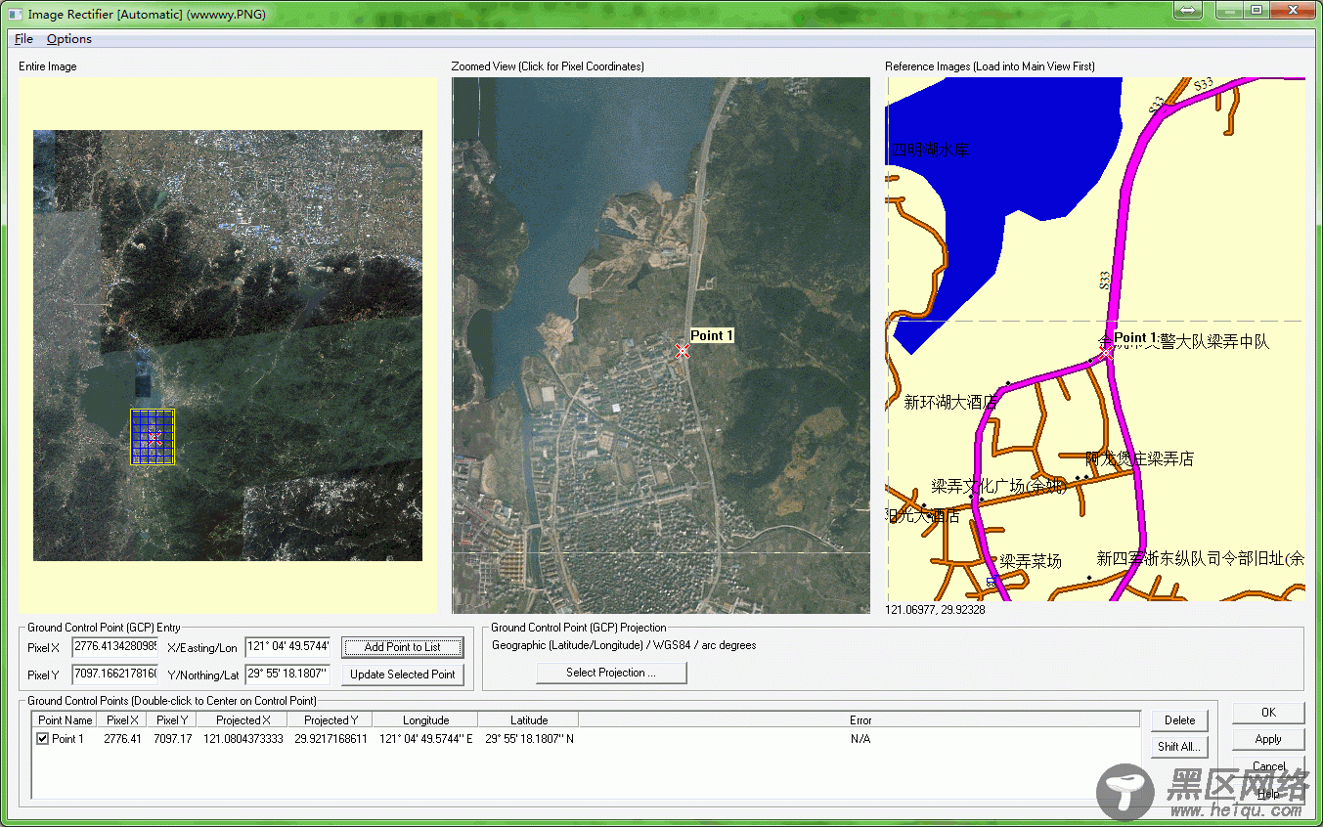Click the Pixel Y input field

click(x=114, y=675)
